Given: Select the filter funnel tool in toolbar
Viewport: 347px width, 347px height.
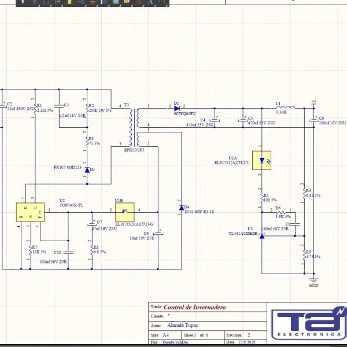Looking at the screenshot, I should coord(23,2).
